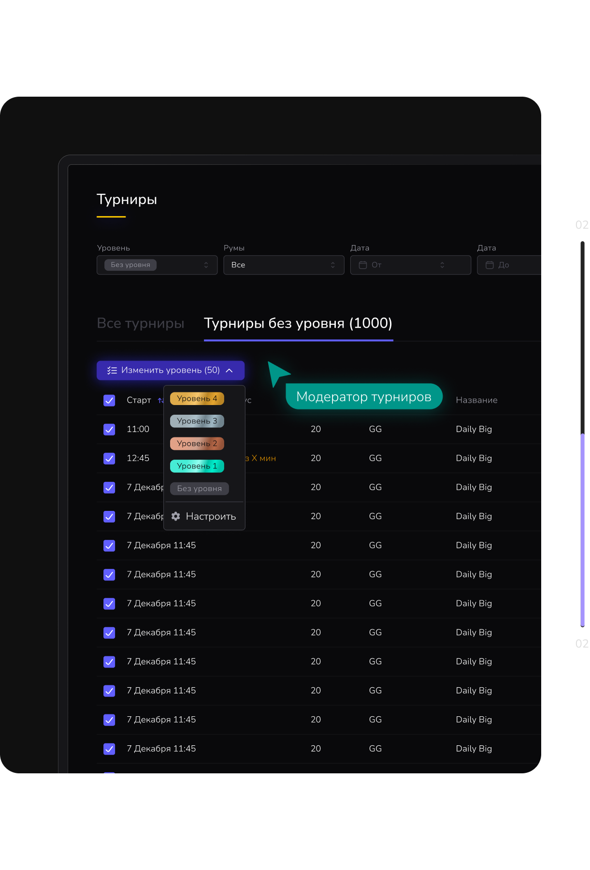Click the calendar icon in the От date field

pyautogui.click(x=363, y=265)
